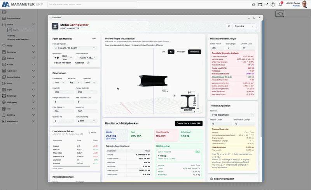Open Instrumentpanel menu item
The image size is (311, 190).
[x=14, y=18]
